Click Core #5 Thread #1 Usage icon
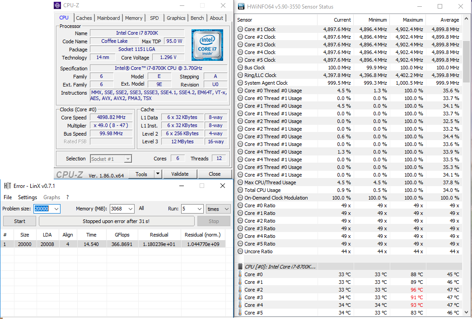Viewport: 472px width, 319px height. [x=240, y=175]
